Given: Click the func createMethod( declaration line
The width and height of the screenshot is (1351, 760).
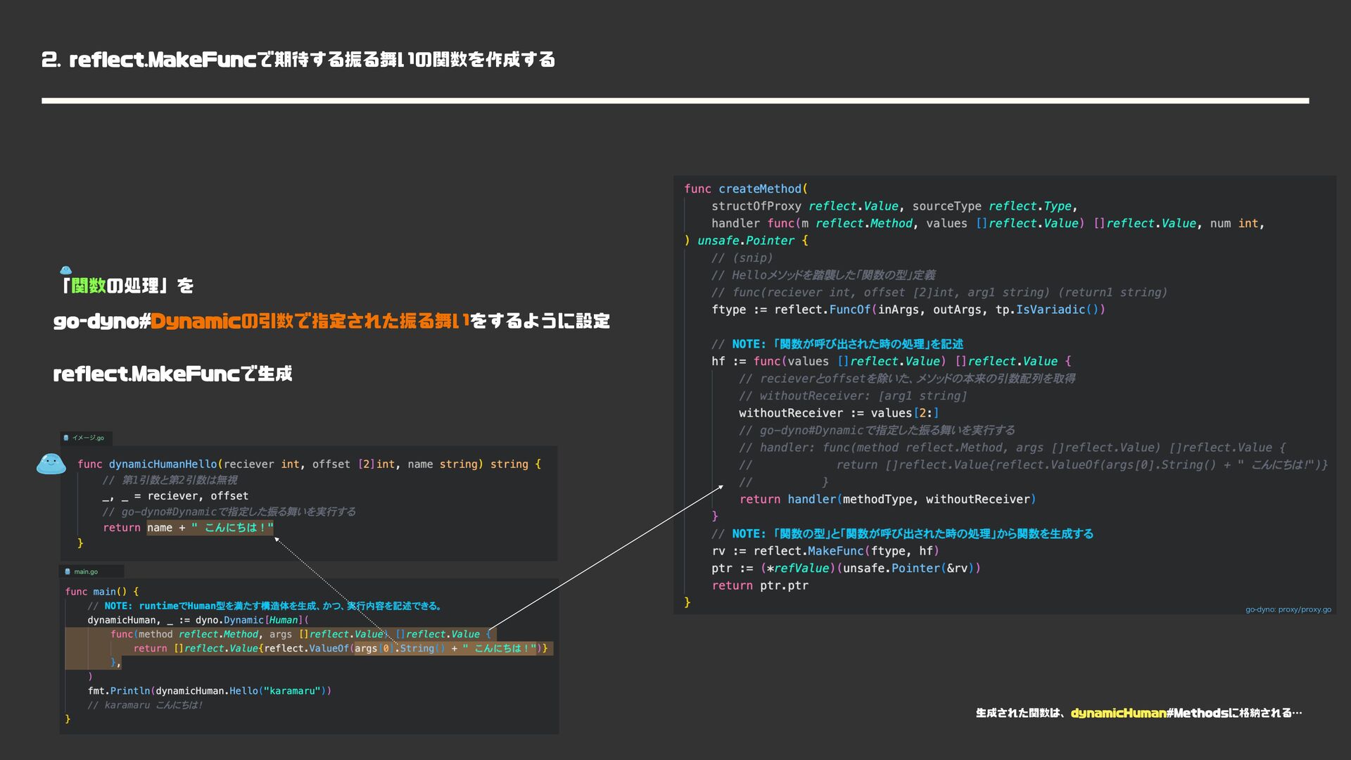Looking at the screenshot, I should pos(746,189).
